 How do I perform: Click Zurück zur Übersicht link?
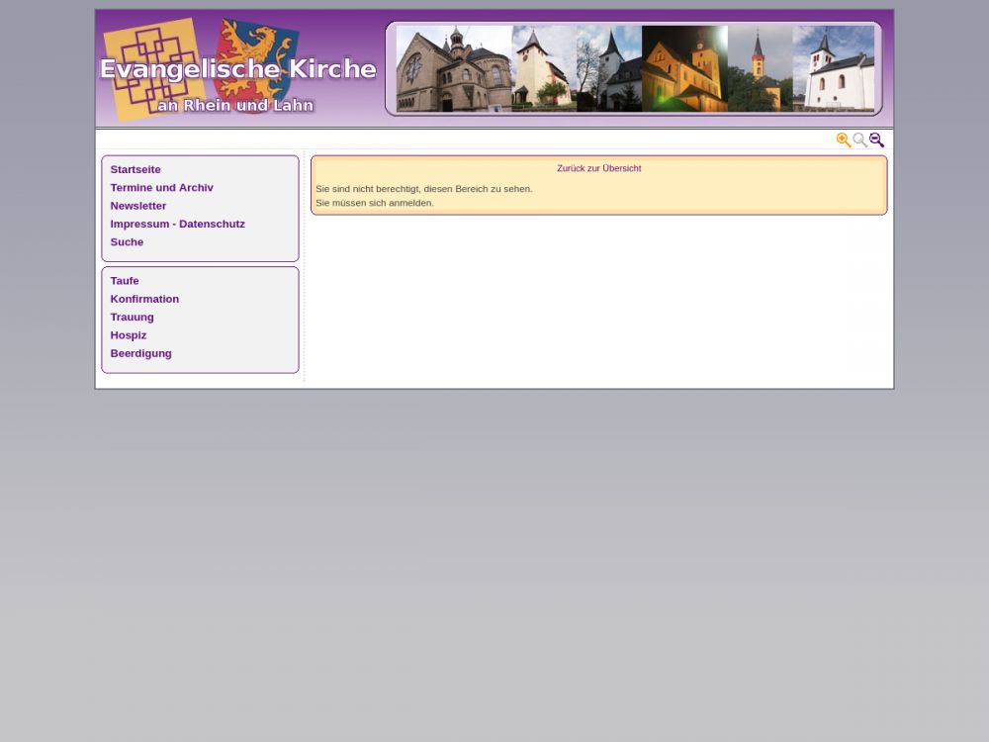(598, 168)
